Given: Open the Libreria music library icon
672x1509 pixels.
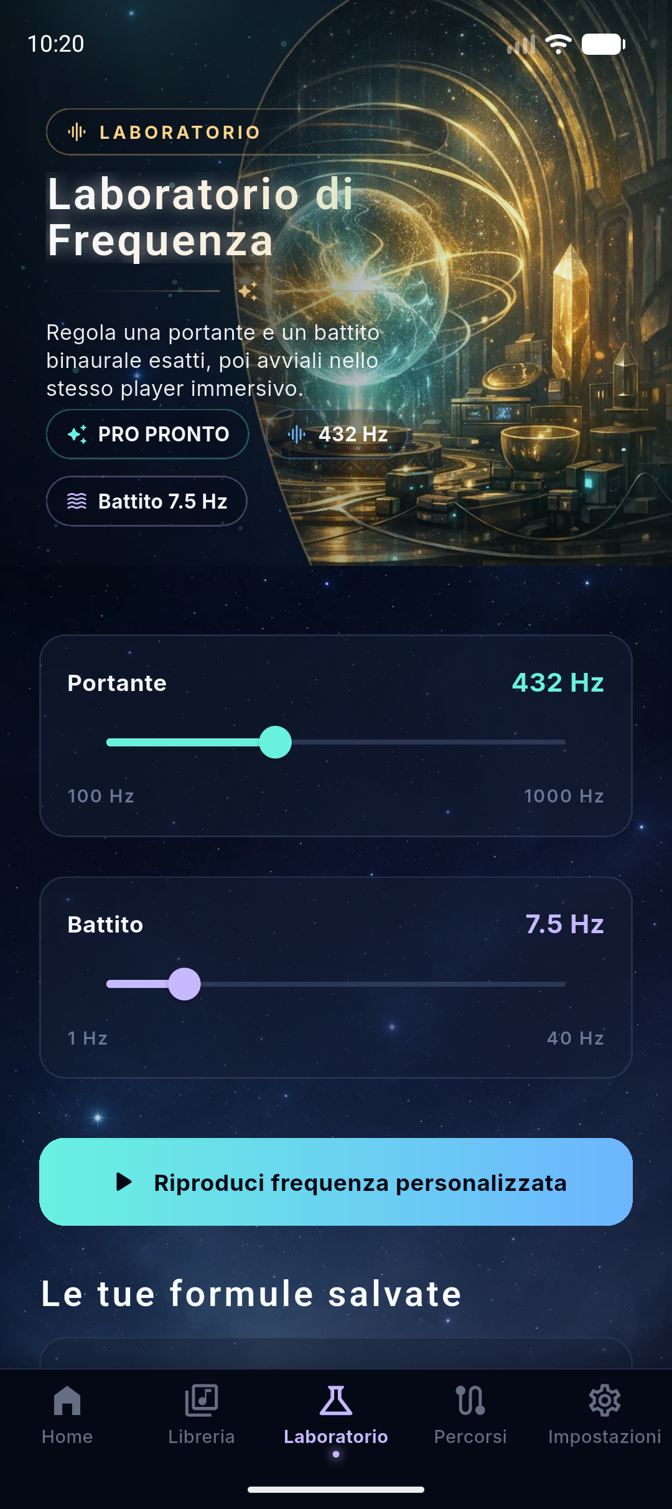Looking at the screenshot, I should pos(201,1401).
